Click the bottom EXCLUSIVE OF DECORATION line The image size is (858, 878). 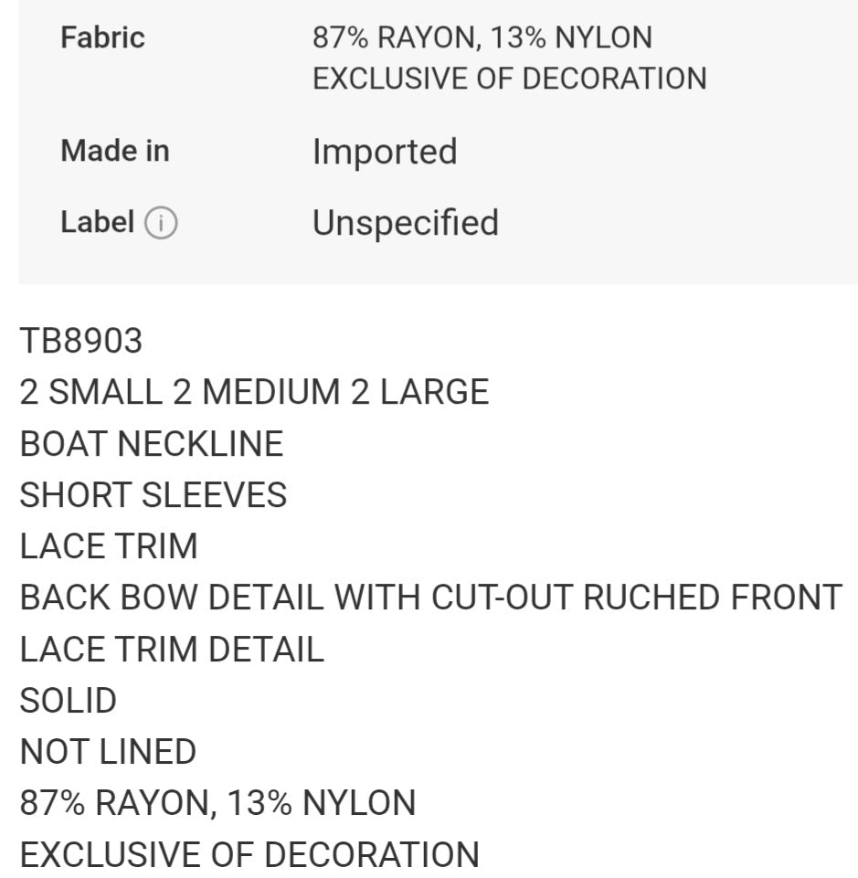(x=249, y=854)
